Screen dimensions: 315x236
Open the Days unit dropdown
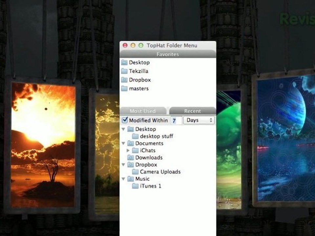point(199,120)
